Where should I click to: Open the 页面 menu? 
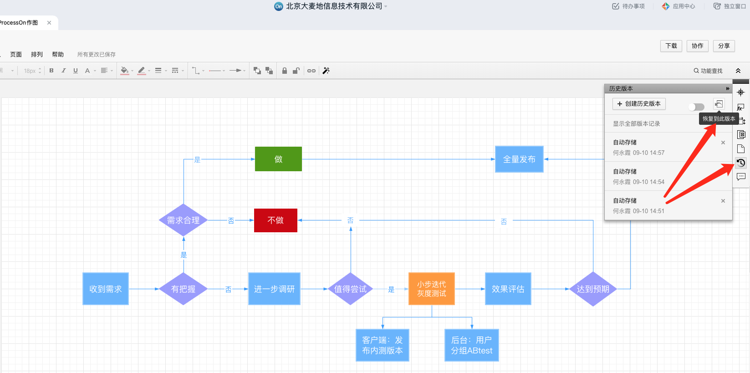pos(16,54)
